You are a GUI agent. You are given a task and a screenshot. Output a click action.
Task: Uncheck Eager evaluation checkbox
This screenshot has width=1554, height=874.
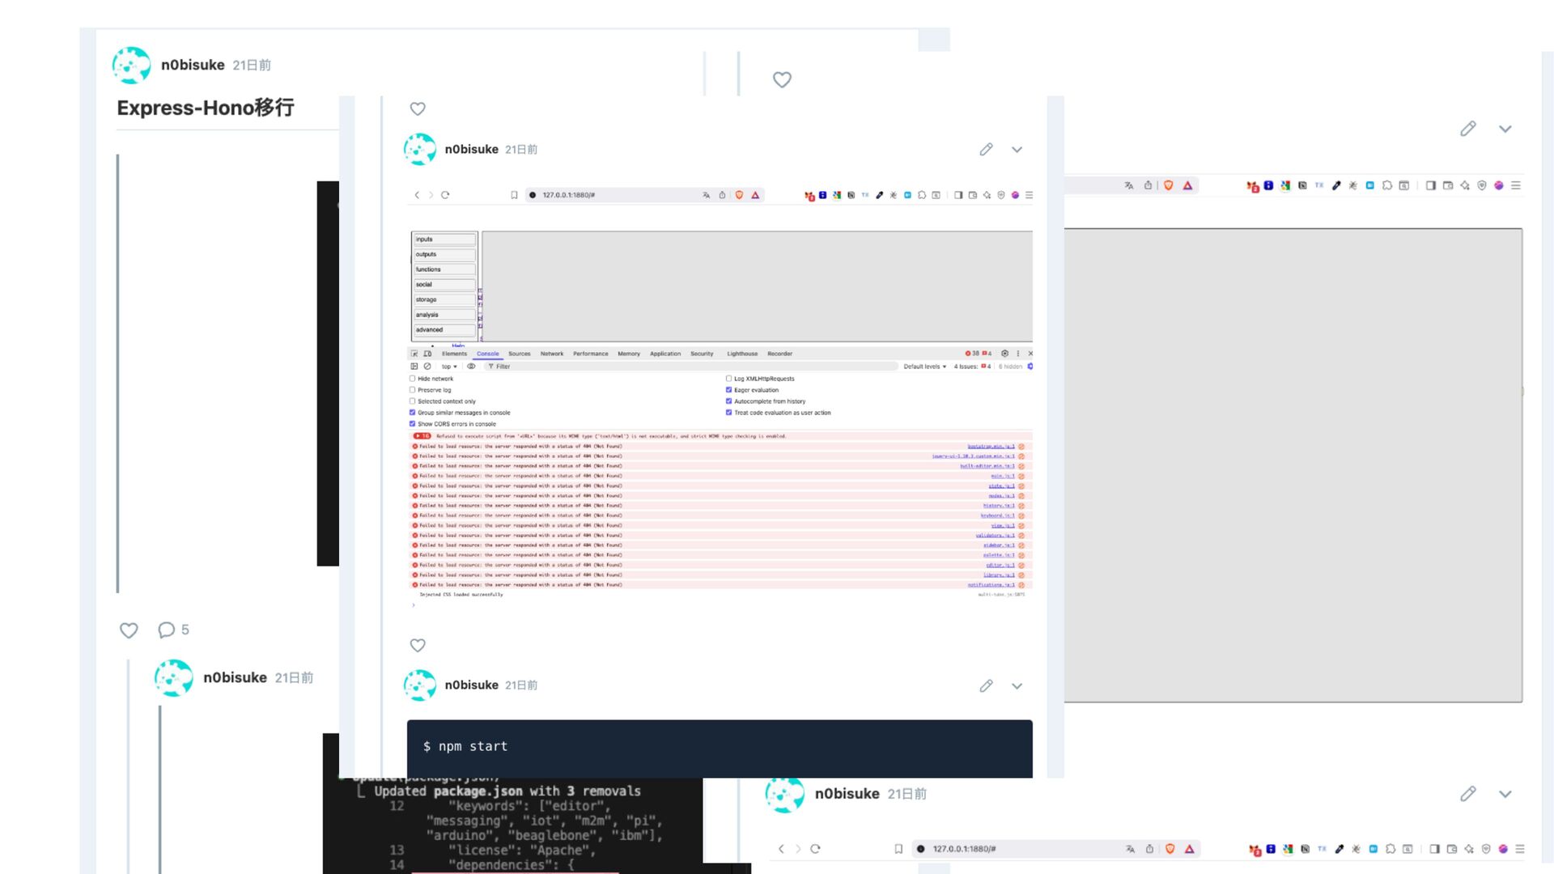tap(728, 390)
